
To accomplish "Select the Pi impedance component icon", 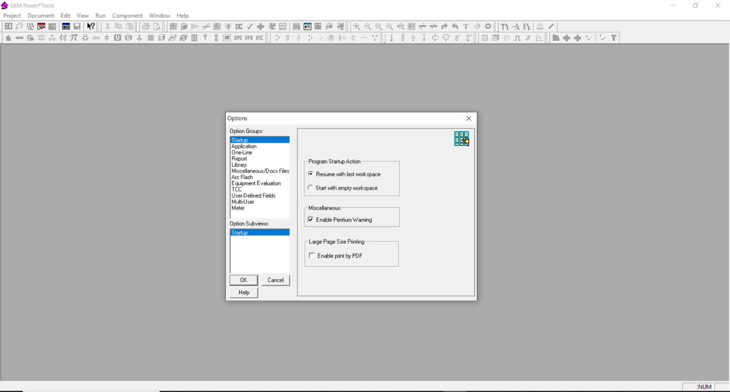I will tap(74, 38).
